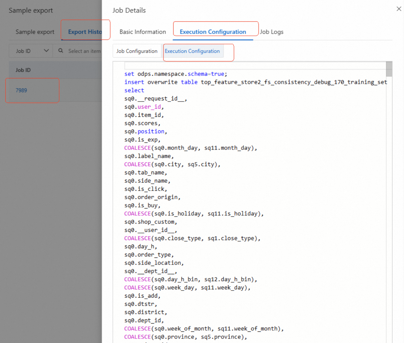Select the top-level Execution Configuration tab

coord(213,32)
